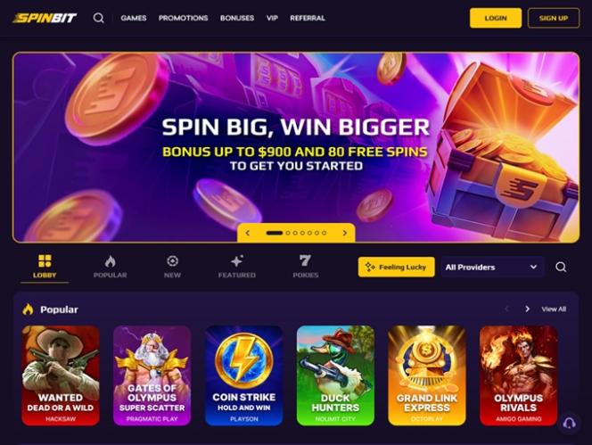Click the Spinbit logo

(45, 18)
